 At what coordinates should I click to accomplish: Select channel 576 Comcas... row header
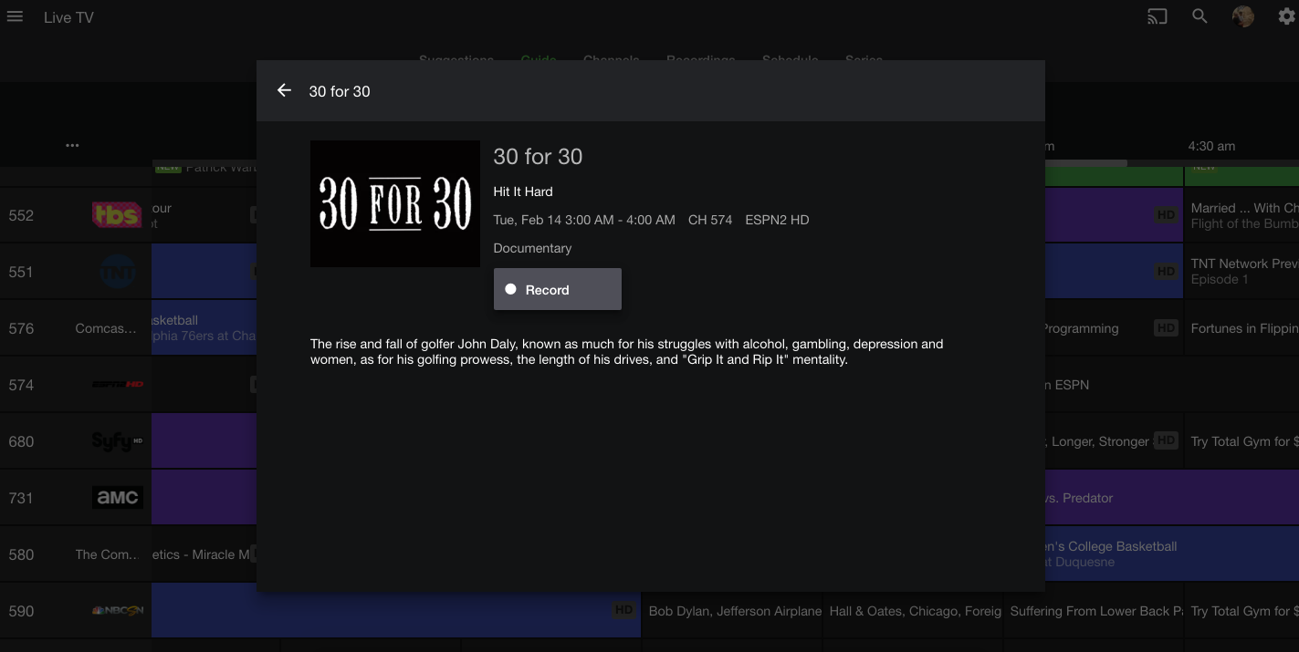coord(75,328)
